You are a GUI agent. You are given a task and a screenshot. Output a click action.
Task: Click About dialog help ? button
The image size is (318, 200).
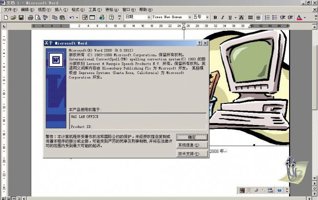[199, 43]
